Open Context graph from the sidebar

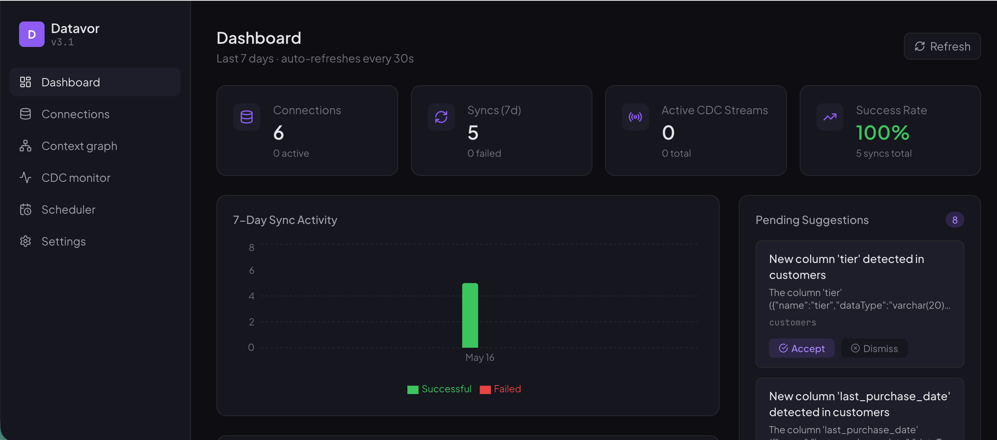tap(95, 146)
